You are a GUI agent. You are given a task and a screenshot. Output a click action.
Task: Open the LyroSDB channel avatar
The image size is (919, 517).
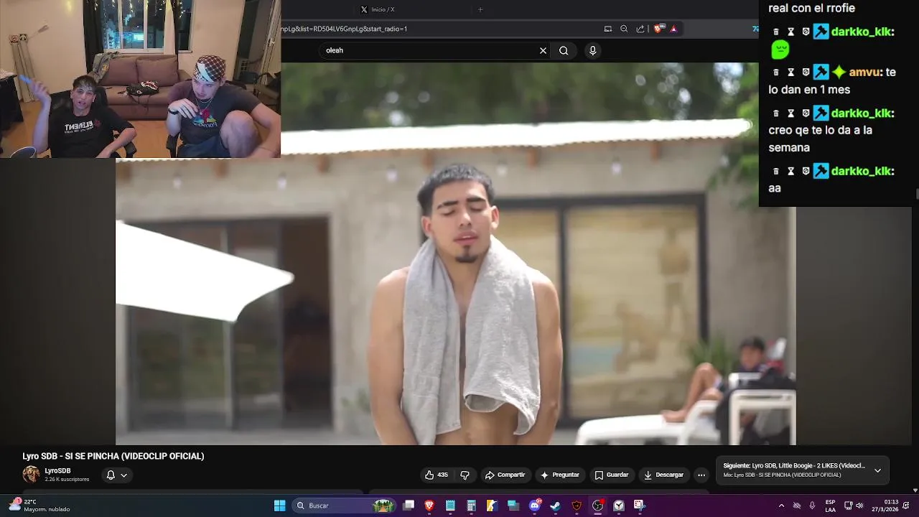31,475
